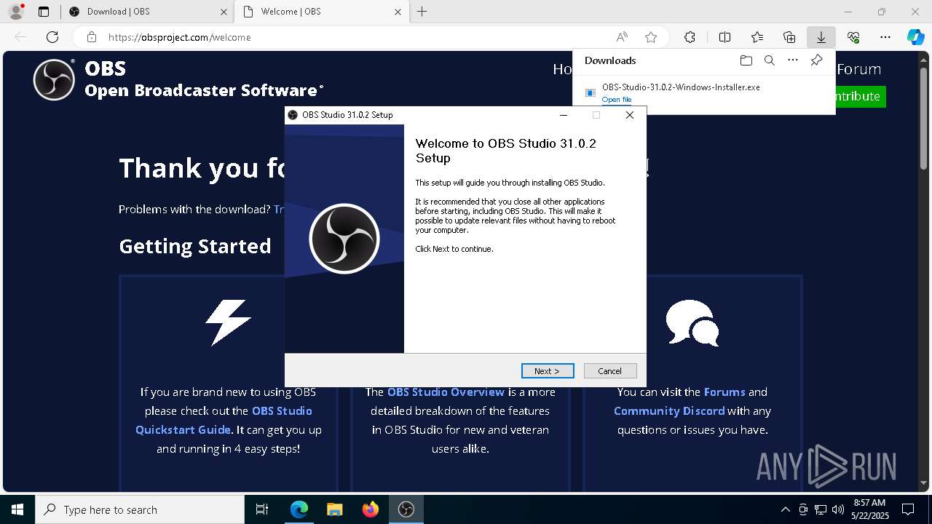
Task: Open Microsoft Edge from taskbar
Action: (299, 509)
